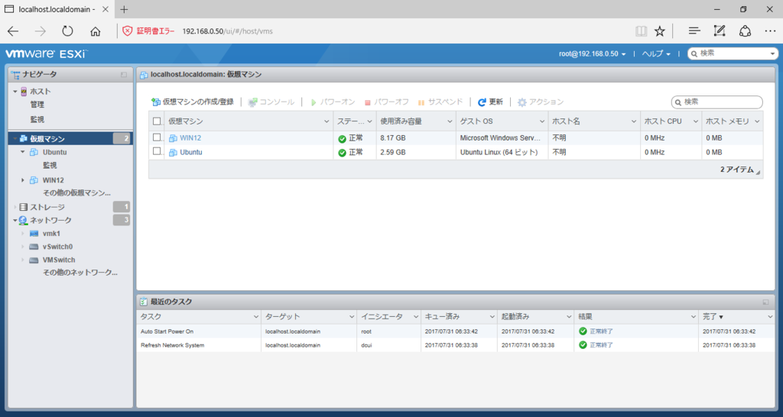Expand the vmk1 tree node
783x417 pixels.
click(x=22, y=234)
